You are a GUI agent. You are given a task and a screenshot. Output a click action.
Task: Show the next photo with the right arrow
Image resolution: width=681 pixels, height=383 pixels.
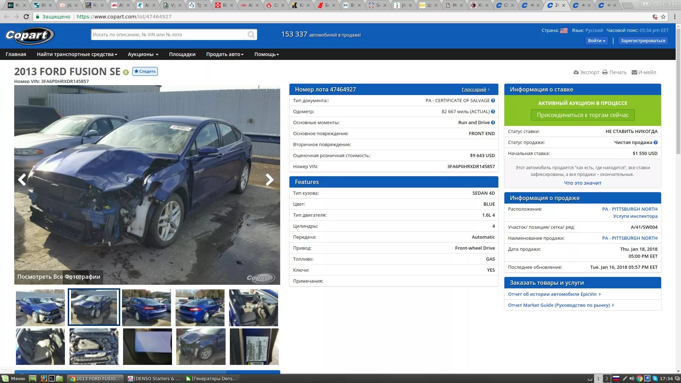click(x=270, y=180)
